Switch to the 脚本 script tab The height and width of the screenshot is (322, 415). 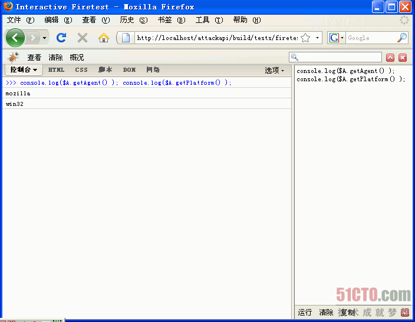[105, 70]
